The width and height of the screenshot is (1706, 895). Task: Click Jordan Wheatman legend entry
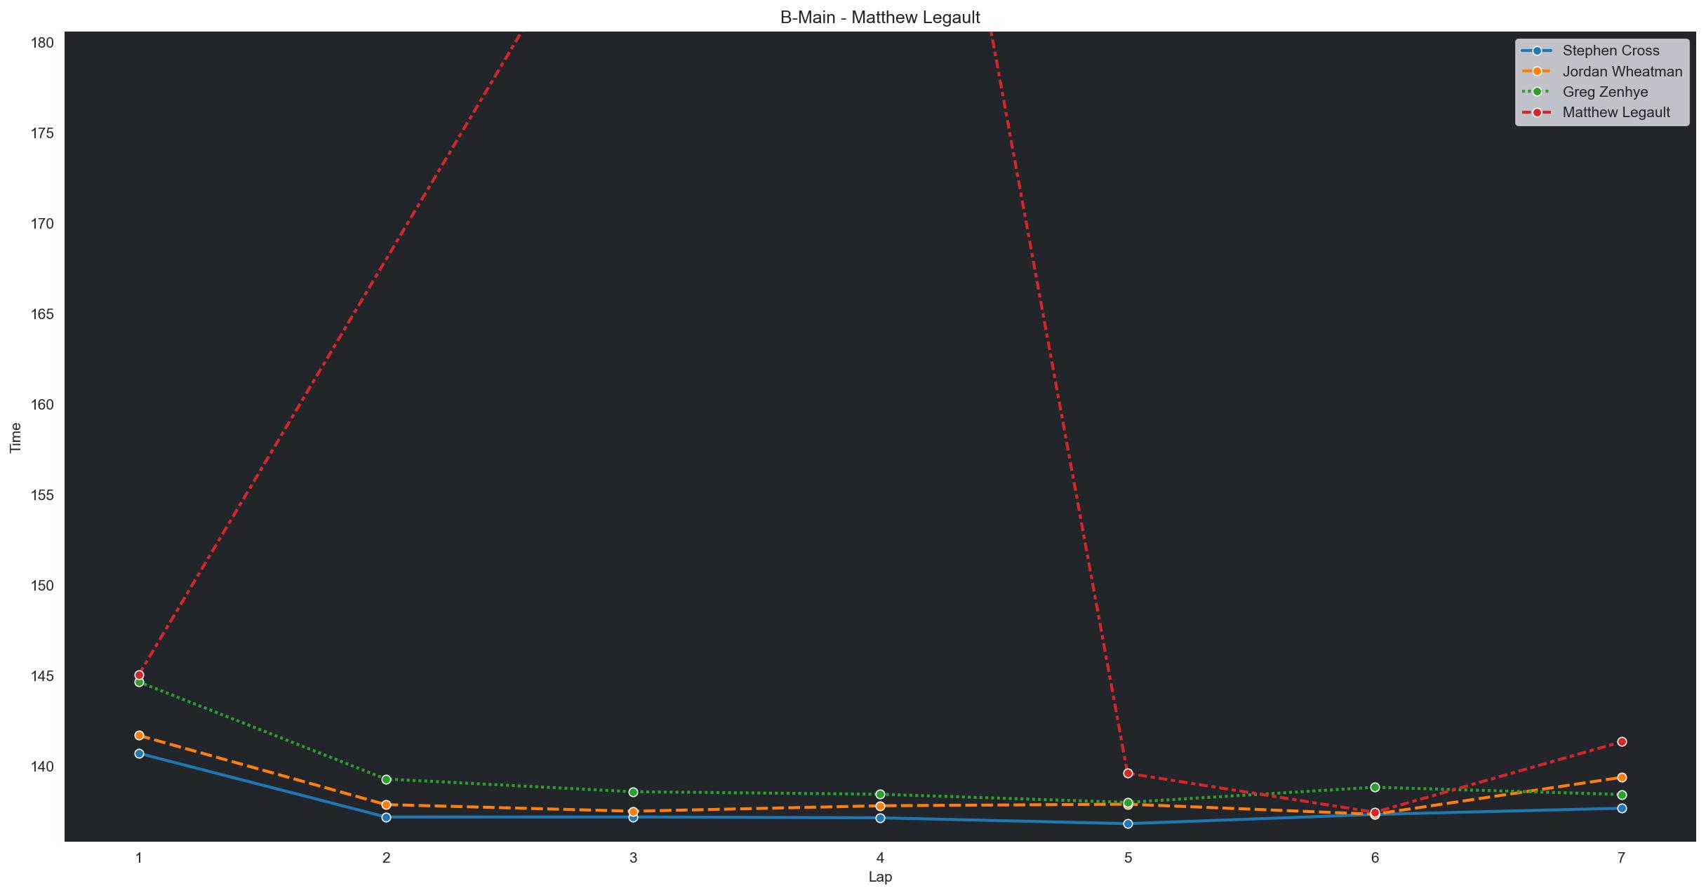(1622, 72)
